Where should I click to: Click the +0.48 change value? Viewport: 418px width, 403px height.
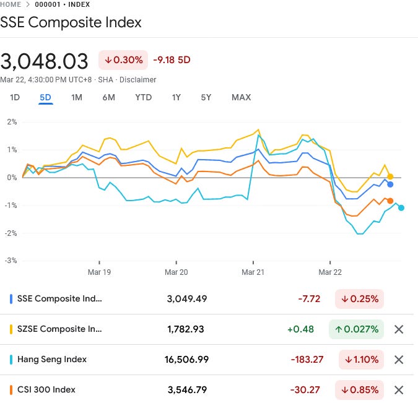pos(301,329)
